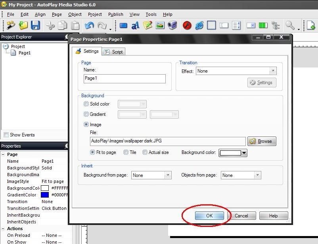Click the Undo arrow in the toolbar
The height and width of the screenshot is (244, 318).
tap(89, 25)
